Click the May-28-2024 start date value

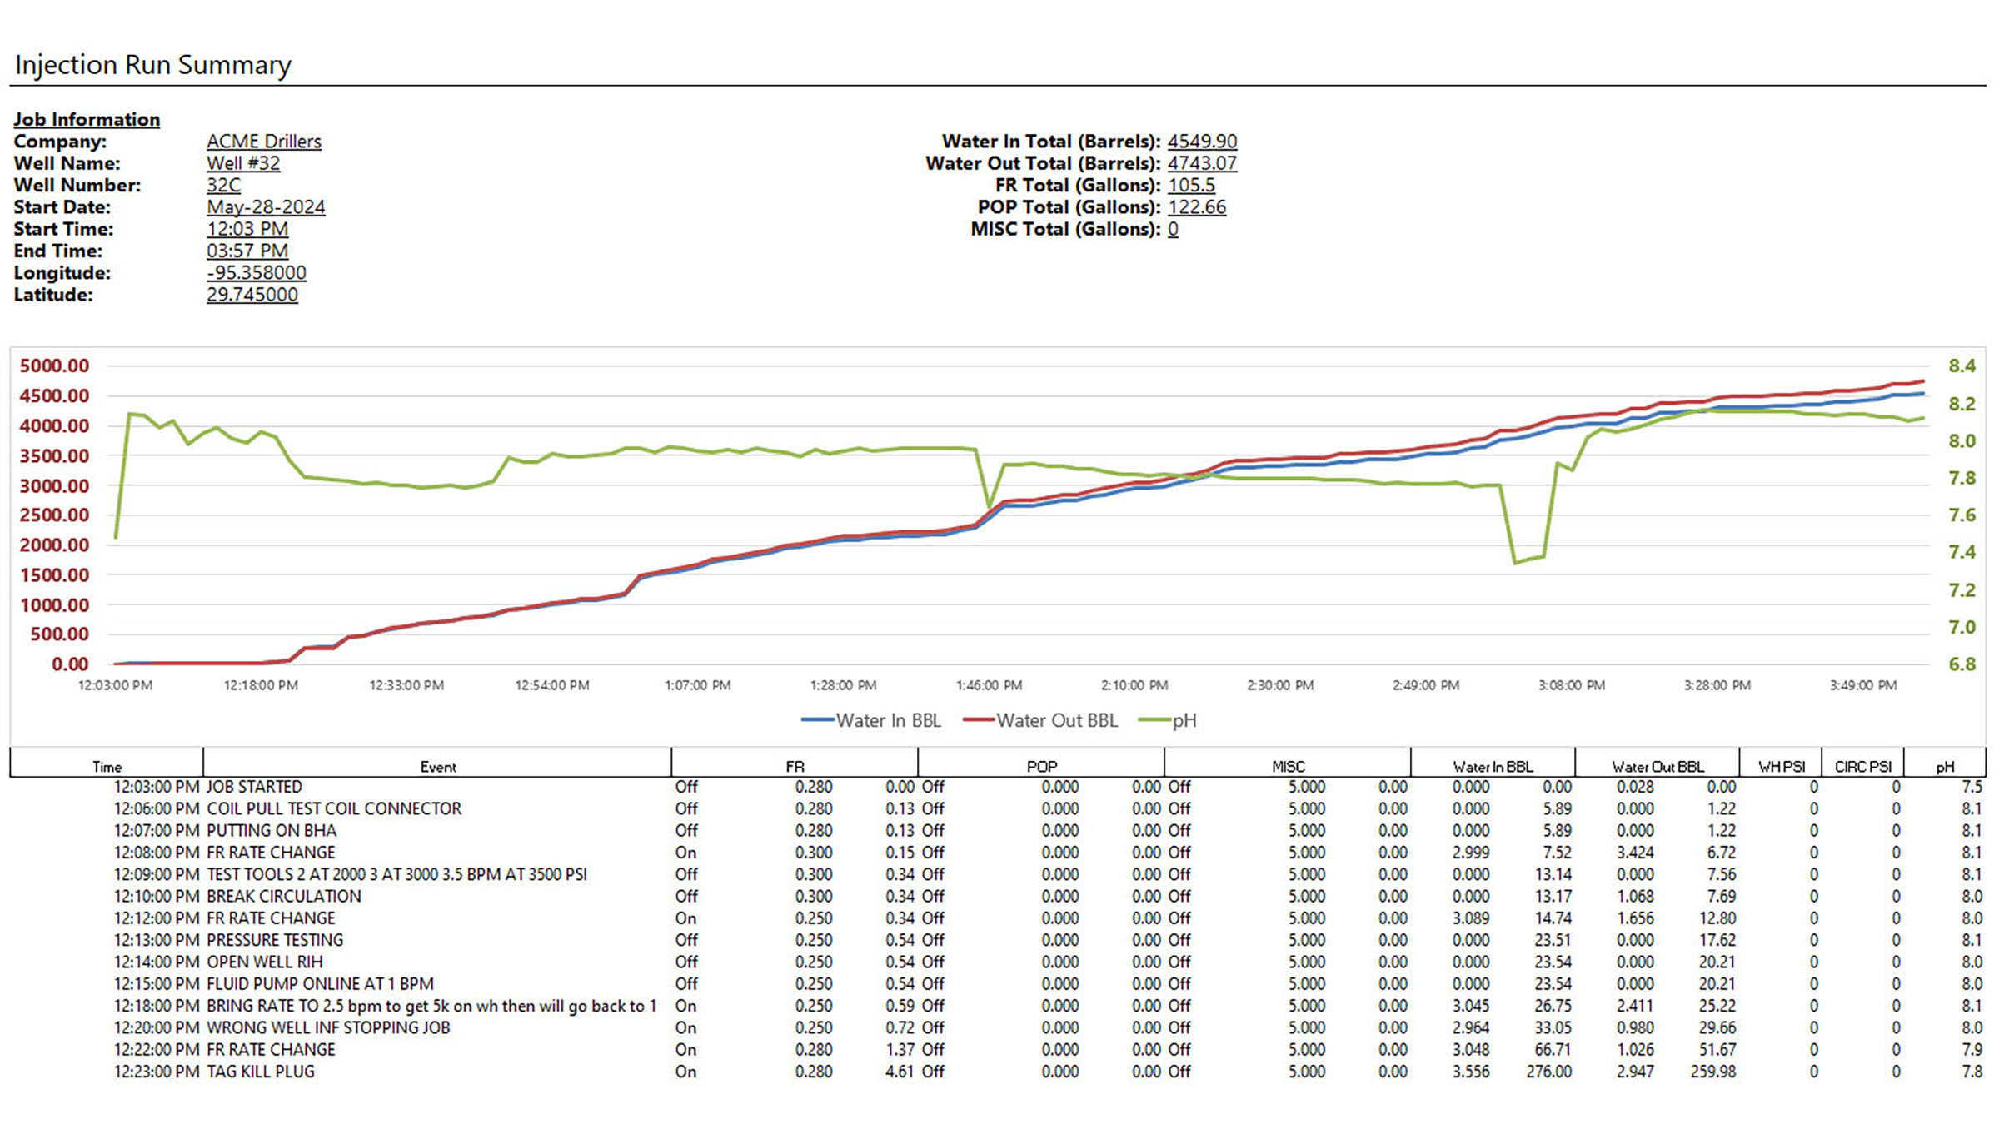(x=266, y=207)
